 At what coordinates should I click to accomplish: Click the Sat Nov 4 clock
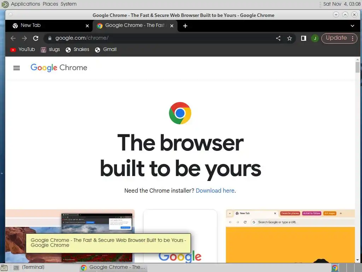point(342,4)
